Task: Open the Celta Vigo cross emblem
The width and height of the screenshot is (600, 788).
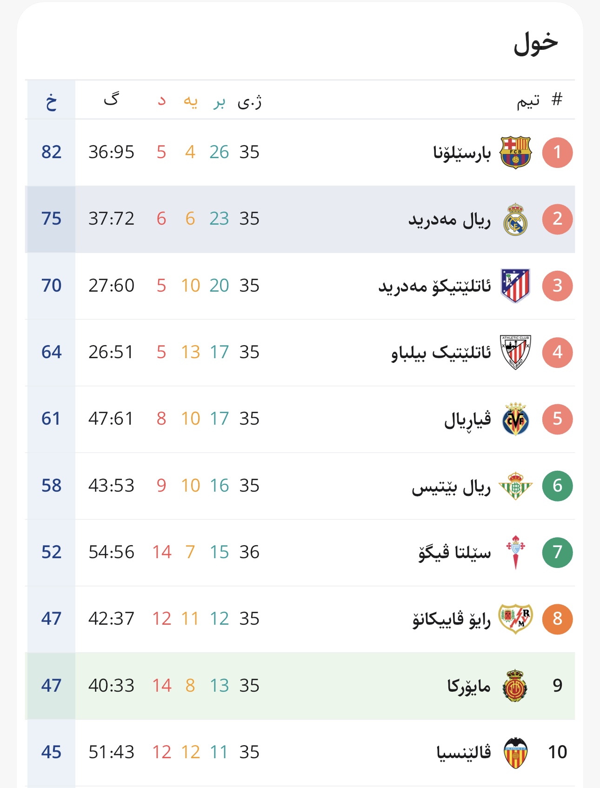Action: [515, 552]
